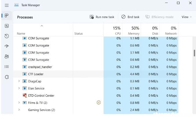Expand the DiagsCap process group
196x119 pixels.
pos(19,81)
